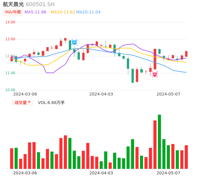Toggle the MA5:11.86 moving average line
The height and width of the screenshot is (177, 200).
coord(35,12)
